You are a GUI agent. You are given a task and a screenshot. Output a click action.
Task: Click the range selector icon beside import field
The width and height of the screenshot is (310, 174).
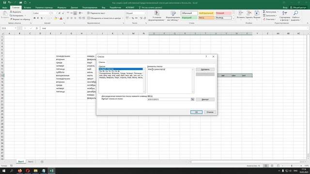pos(192,99)
